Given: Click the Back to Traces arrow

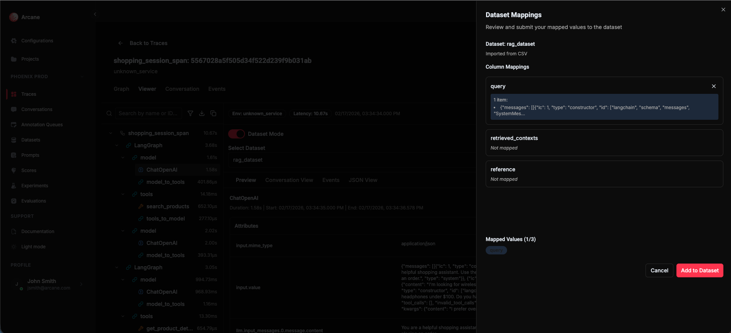Looking at the screenshot, I should tap(121, 43).
